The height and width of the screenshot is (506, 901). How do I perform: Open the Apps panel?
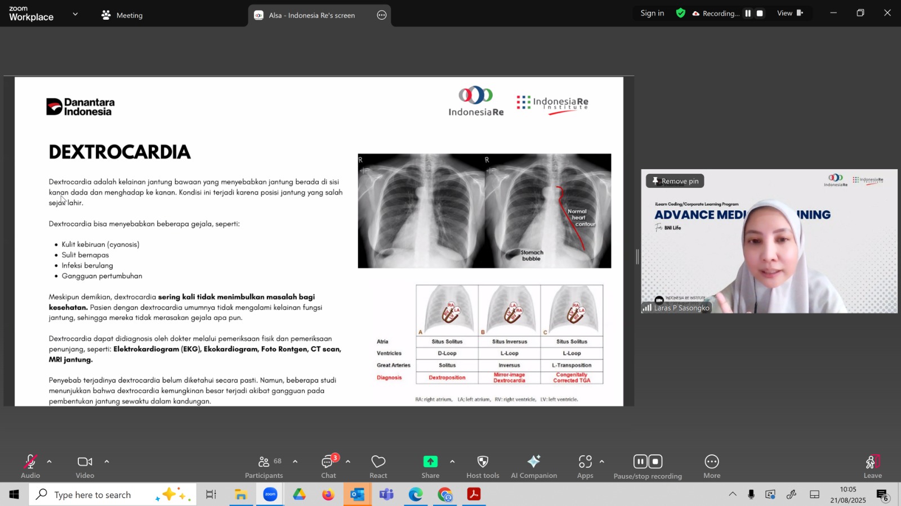tap(585, 466)
